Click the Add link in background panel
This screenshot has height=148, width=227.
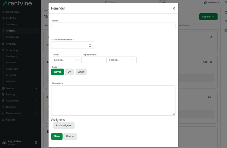[x=210, y=97]
